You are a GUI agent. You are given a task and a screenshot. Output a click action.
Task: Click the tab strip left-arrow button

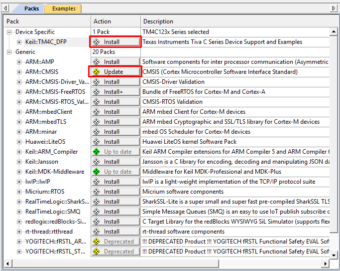(5, 8)
